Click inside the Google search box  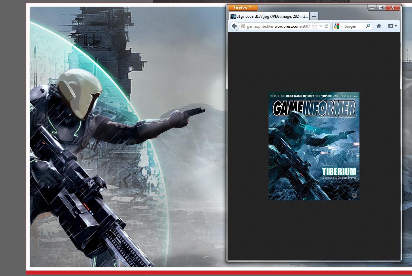click(x=354, y=26)
